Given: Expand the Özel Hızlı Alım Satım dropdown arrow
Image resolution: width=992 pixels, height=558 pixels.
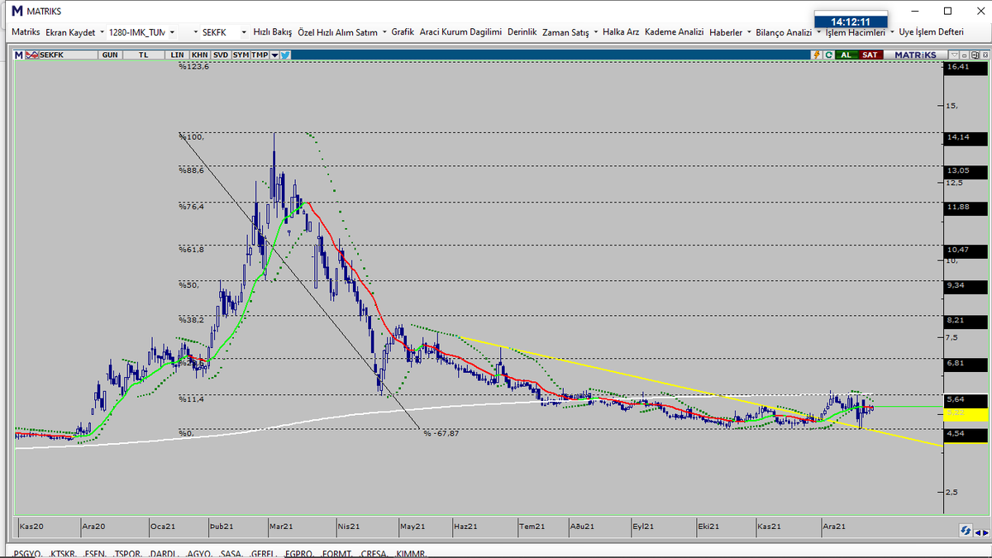Looking at the screenshot, I should (384, 32).
